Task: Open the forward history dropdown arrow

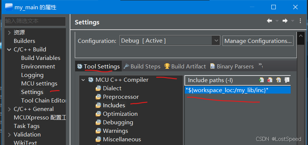Action: coord(293,21)
